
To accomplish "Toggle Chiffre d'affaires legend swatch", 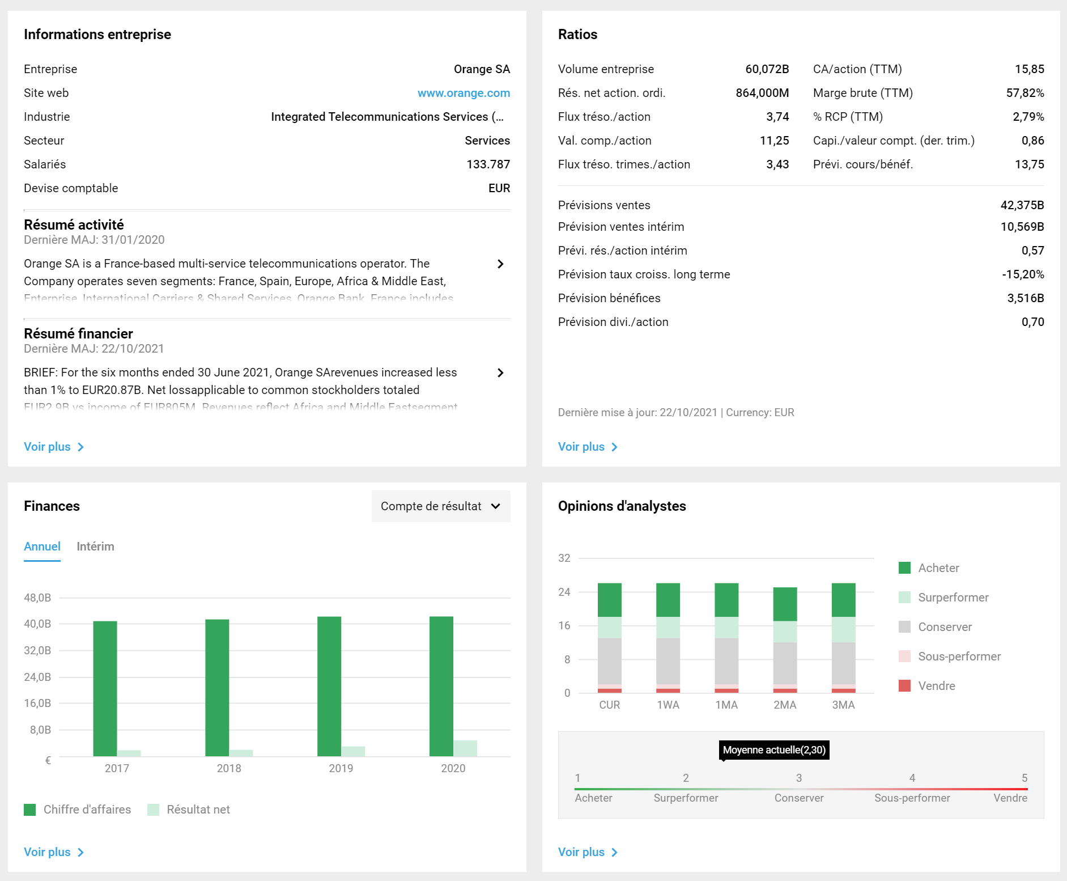I will [29, 810].
